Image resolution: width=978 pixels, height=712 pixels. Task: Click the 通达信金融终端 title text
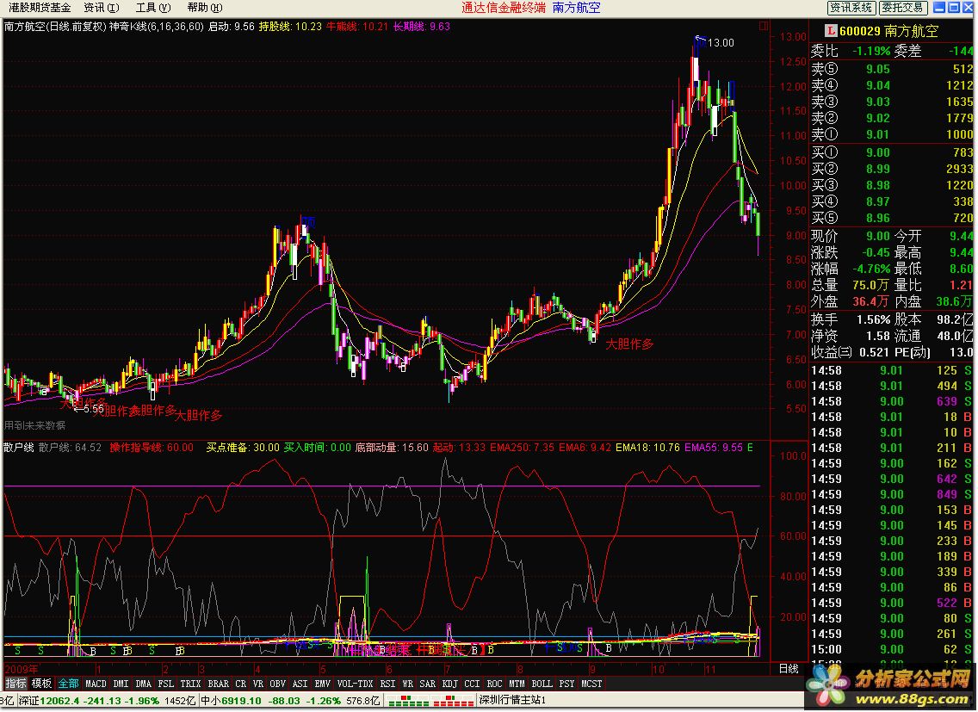pos(504,8)
